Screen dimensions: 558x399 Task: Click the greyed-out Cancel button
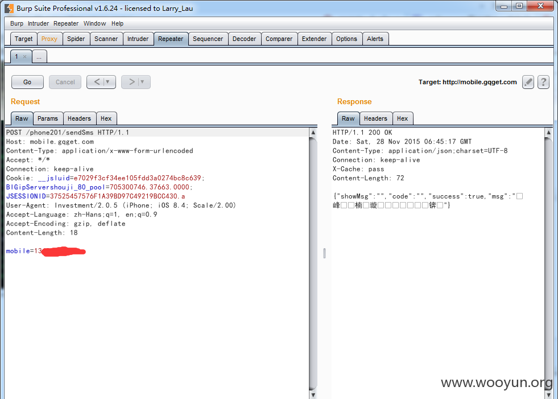[65, 82]
